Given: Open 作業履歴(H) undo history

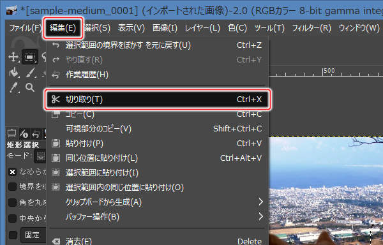Looking at the screenshot, I should click(158, 75).
